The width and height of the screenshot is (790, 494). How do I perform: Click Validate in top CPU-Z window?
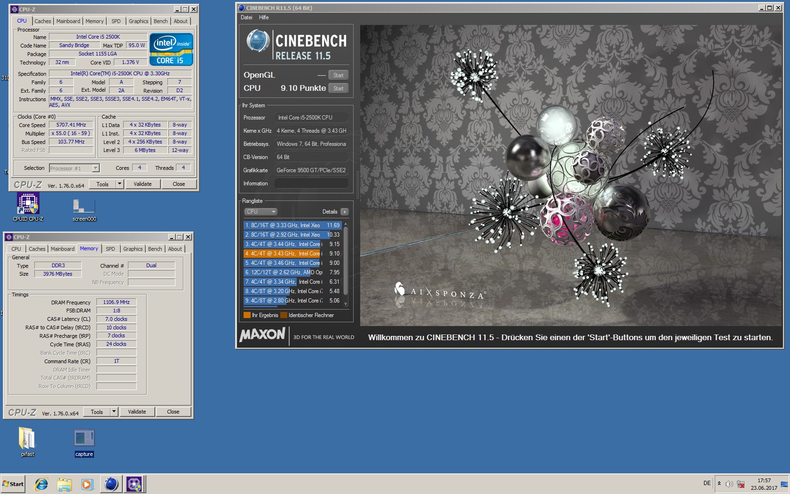coord(142,184)
